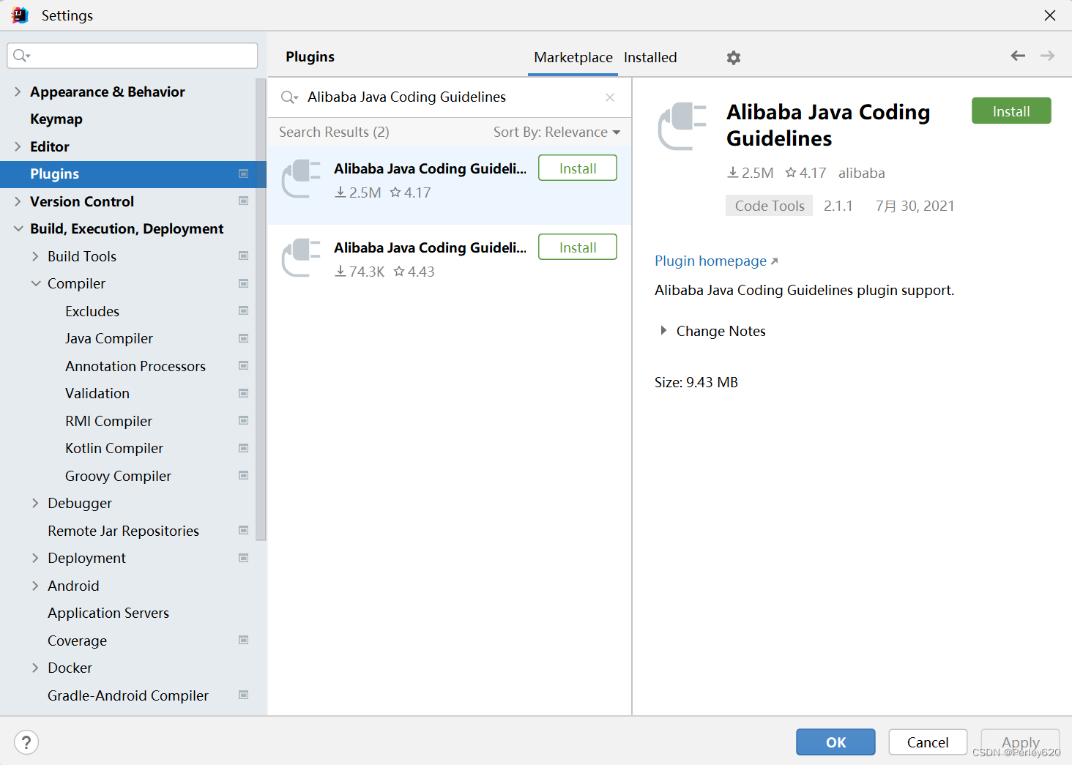Viewport: 1072px width, 765px height.
Task: Select Plugins in settings tree
Action: (x=133, y=173)
